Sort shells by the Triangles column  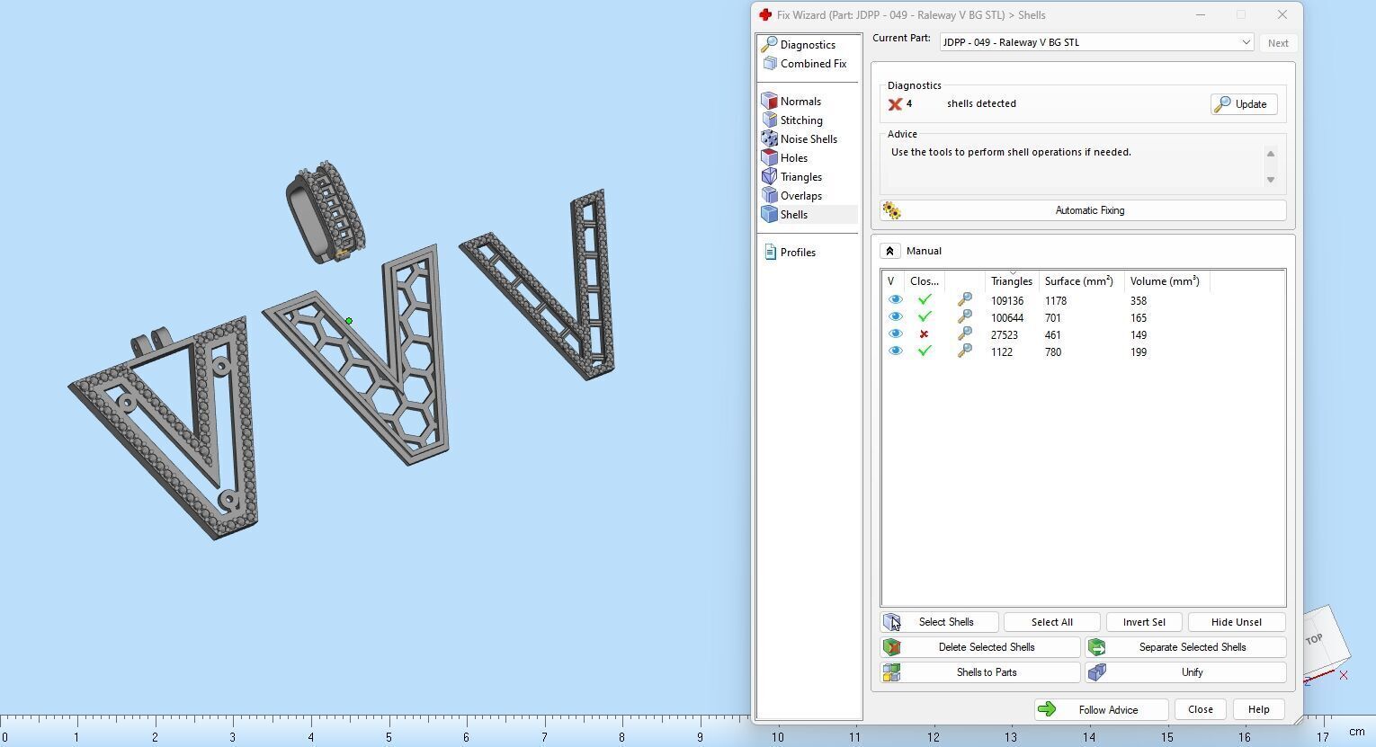pyautogui.click(x=1012, y=281)
